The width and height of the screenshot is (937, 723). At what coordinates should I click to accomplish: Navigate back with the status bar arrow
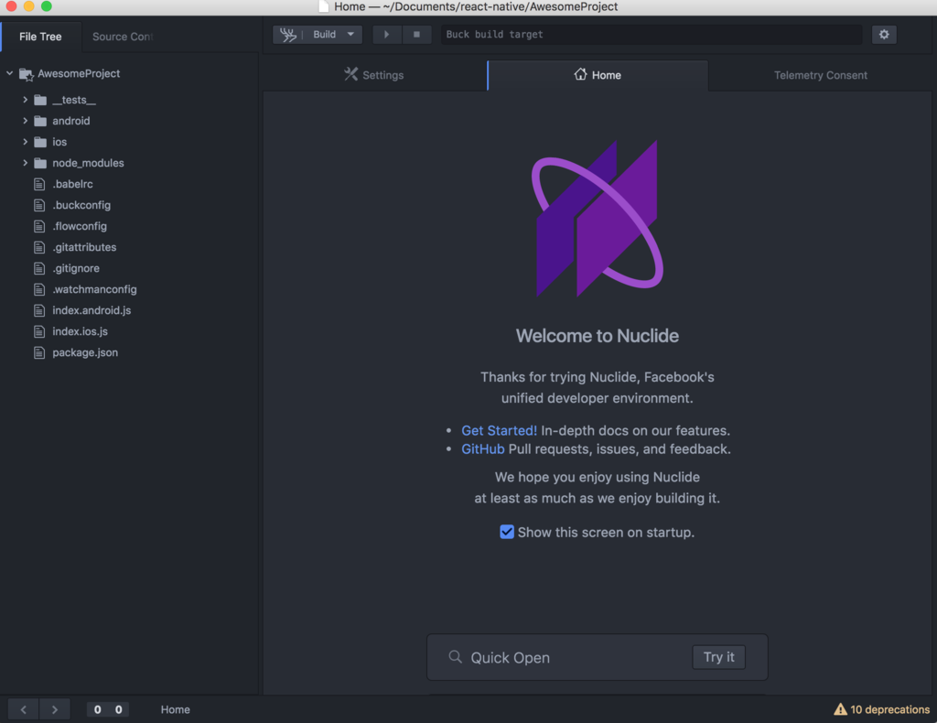coord(23,709)
